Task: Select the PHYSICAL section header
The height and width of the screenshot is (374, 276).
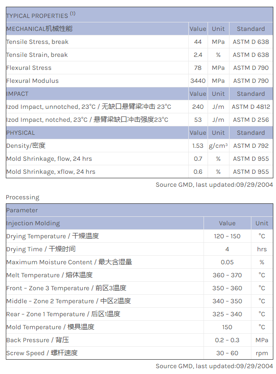Action: tap(20, 133)
